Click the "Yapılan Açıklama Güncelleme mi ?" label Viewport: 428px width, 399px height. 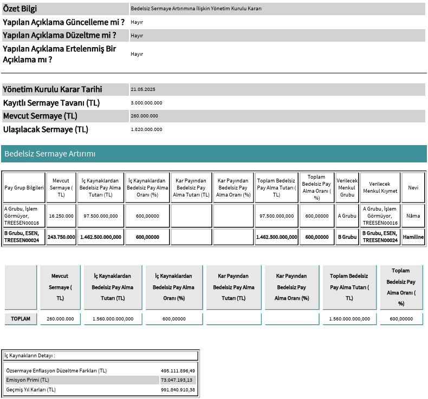[63, 22]
